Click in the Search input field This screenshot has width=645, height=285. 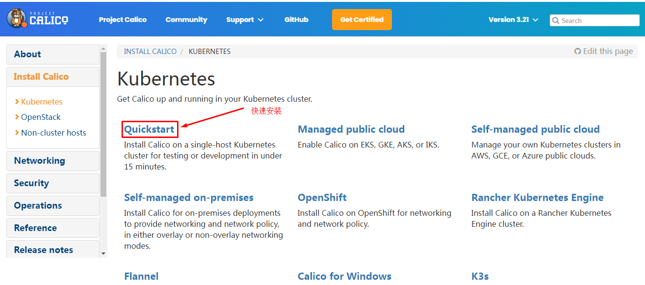coord(599,21)
